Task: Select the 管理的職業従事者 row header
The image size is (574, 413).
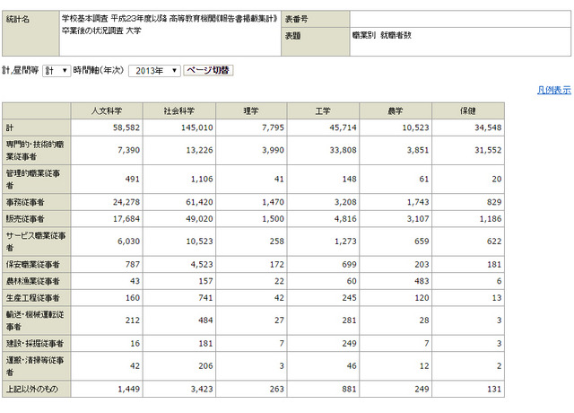Action: (x=36, y=180)
